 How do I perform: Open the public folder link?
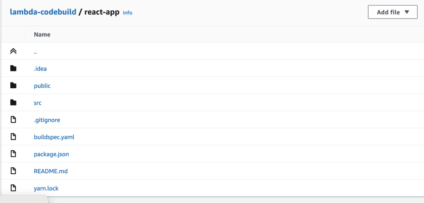coord(42,86)
